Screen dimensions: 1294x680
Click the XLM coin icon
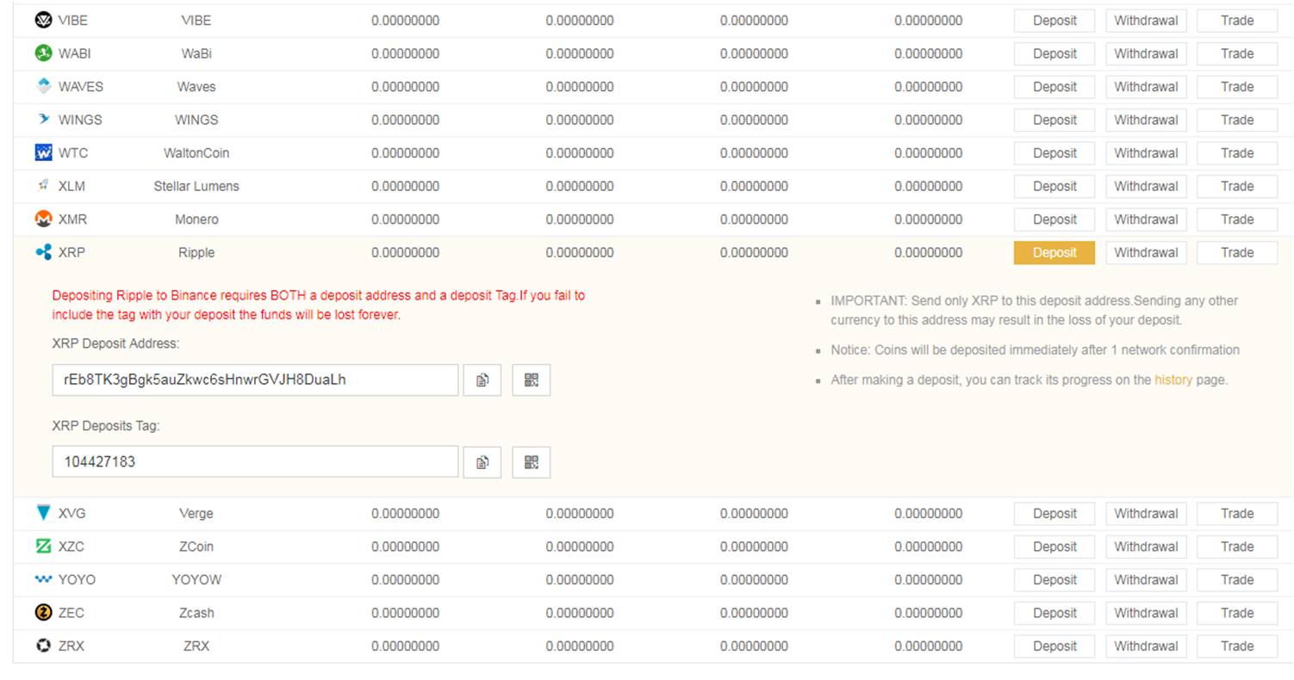(43, 186)
